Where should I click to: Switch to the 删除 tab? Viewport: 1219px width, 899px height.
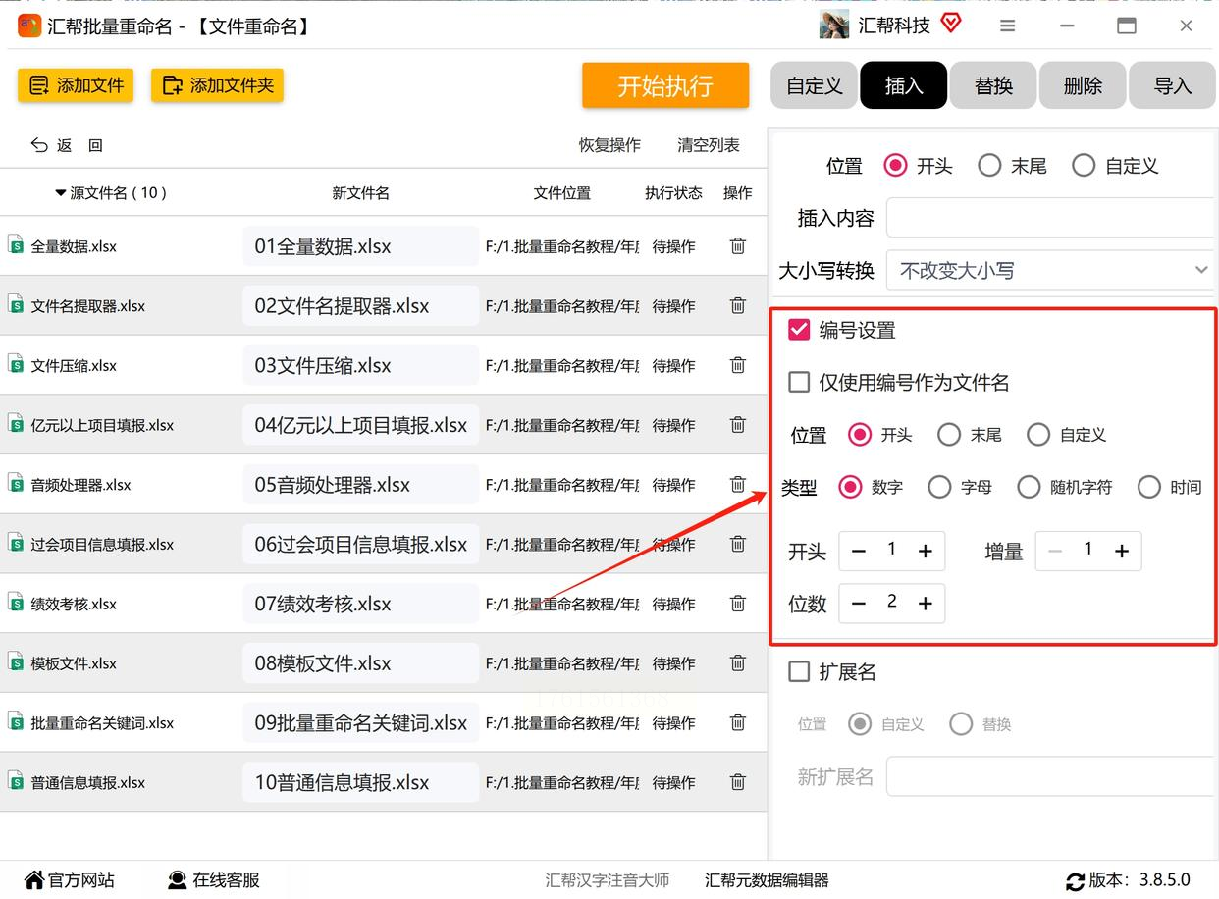1083,86
